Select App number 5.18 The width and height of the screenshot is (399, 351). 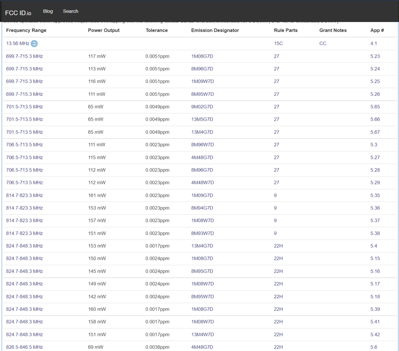click(x=375, y=296)
